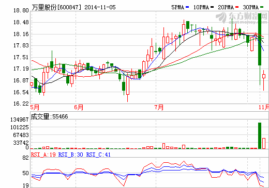Click the 101225 volume axis label

(x=20, y=127)
